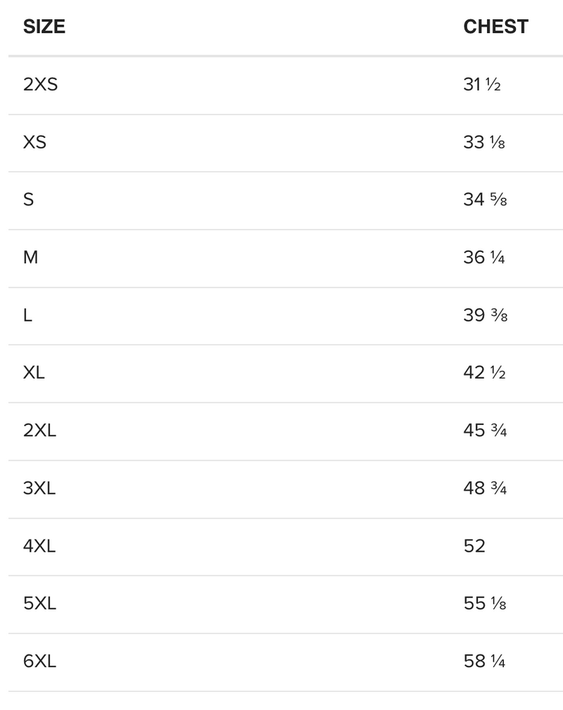Select the 33 ⅛ chest value
The height and width of the screenshot is (710, 563).
[x=484, y=142]
